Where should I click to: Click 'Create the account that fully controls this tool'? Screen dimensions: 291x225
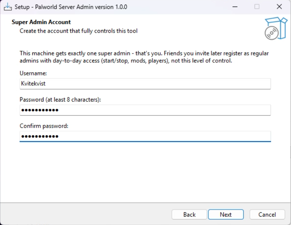[x=78, y=31]
